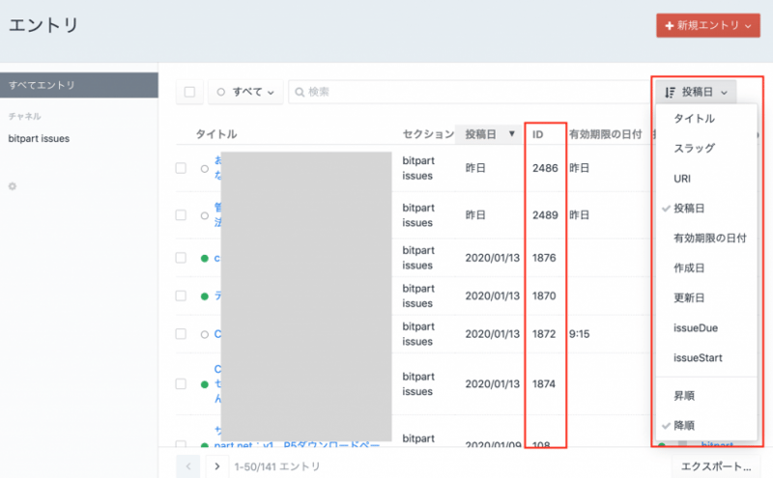This screenshot has height=478, width=773.
Task: Open the すべて status filter dropdown
Action: (245, 92)
